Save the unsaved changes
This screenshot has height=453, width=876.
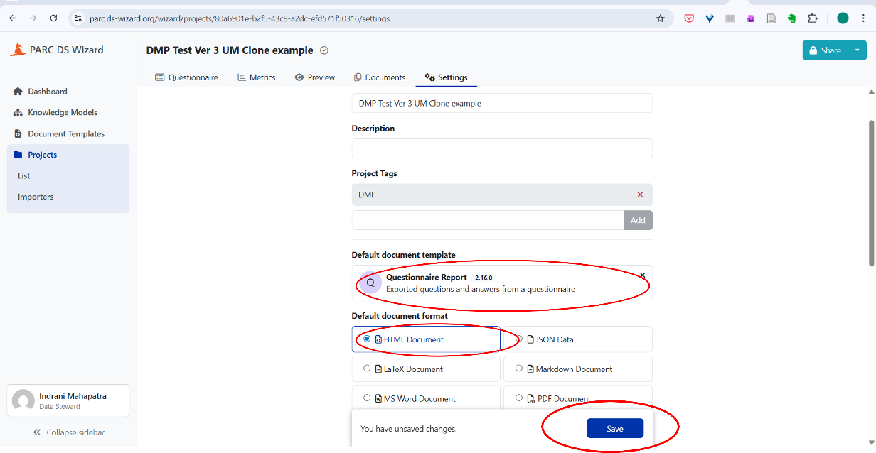pyautogui.click(x=614, y=429)
